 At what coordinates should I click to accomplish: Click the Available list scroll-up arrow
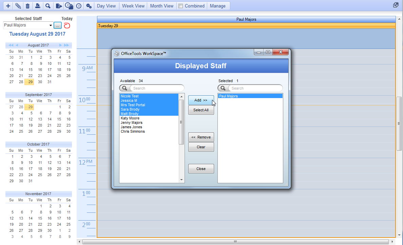(x=181, y=97)
